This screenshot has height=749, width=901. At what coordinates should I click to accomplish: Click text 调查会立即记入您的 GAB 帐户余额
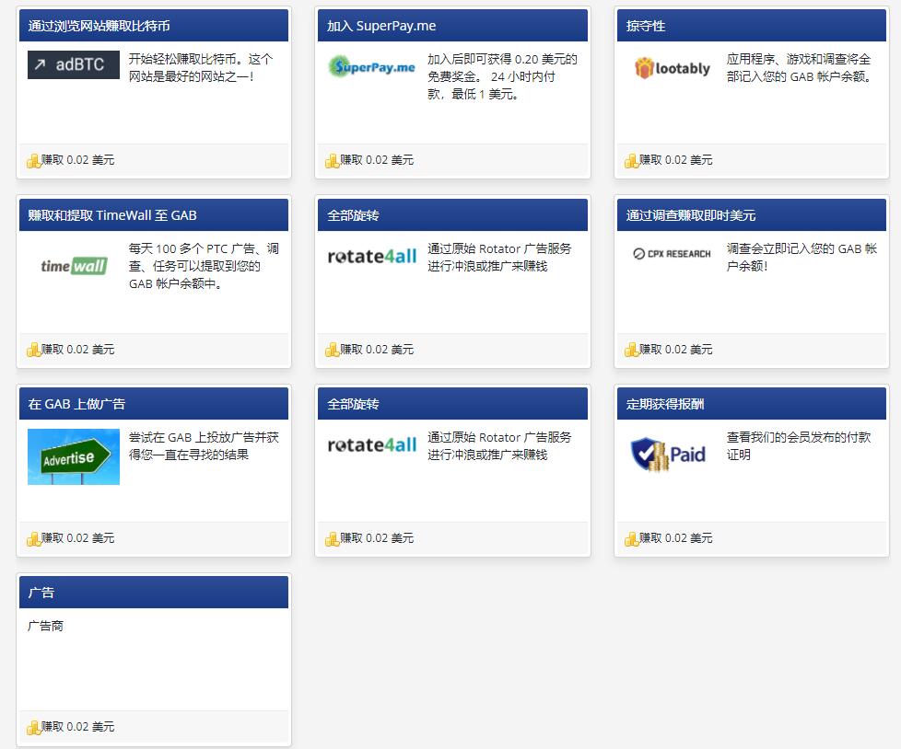(802, 257)
